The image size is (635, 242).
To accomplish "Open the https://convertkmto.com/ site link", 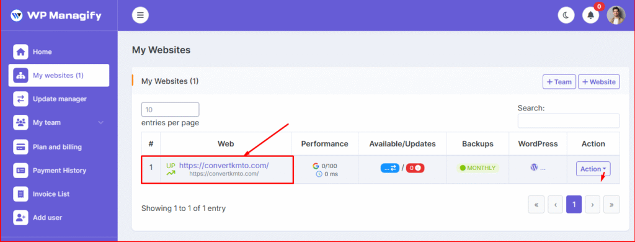I will (224, 166).
